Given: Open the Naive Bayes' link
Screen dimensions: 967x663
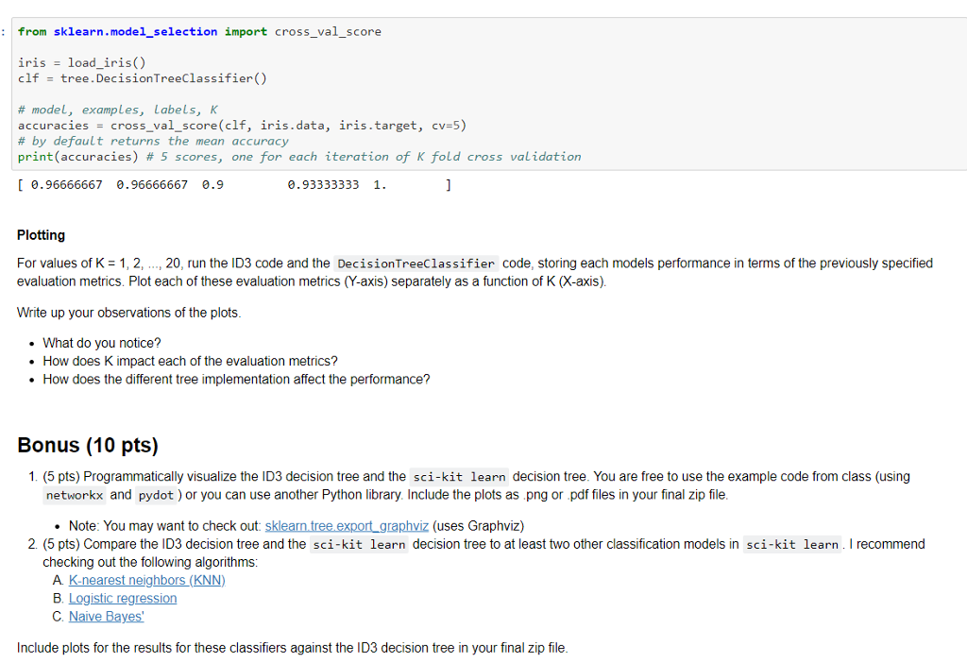Looking at the screenshot, I should [x=106, y=616].
